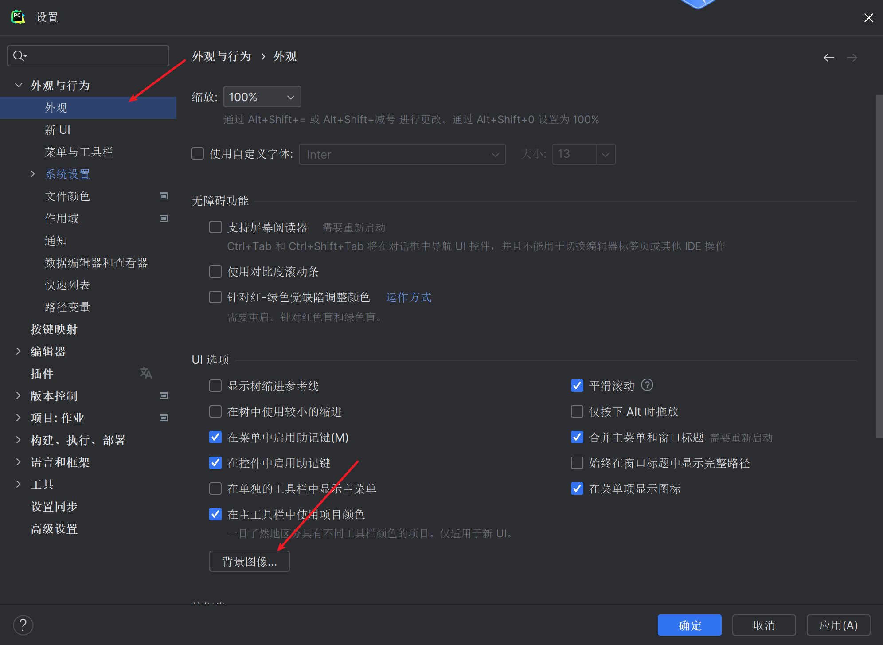
Task: Click the settings page vertical scrollbar
Action: click(x=879, y=266)
